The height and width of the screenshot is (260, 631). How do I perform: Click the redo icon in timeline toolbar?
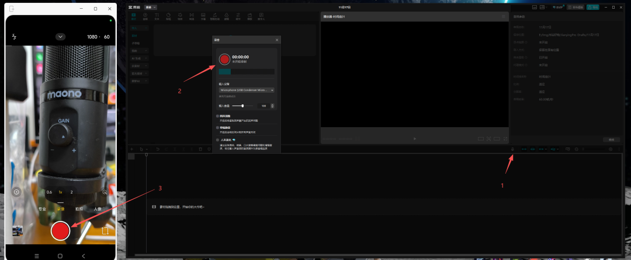[x=166, y=149]
